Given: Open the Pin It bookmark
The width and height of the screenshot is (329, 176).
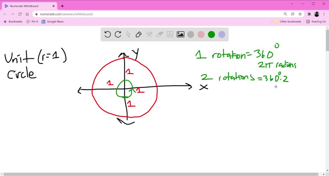Looking at the screenshot, I should pos(32,22).
